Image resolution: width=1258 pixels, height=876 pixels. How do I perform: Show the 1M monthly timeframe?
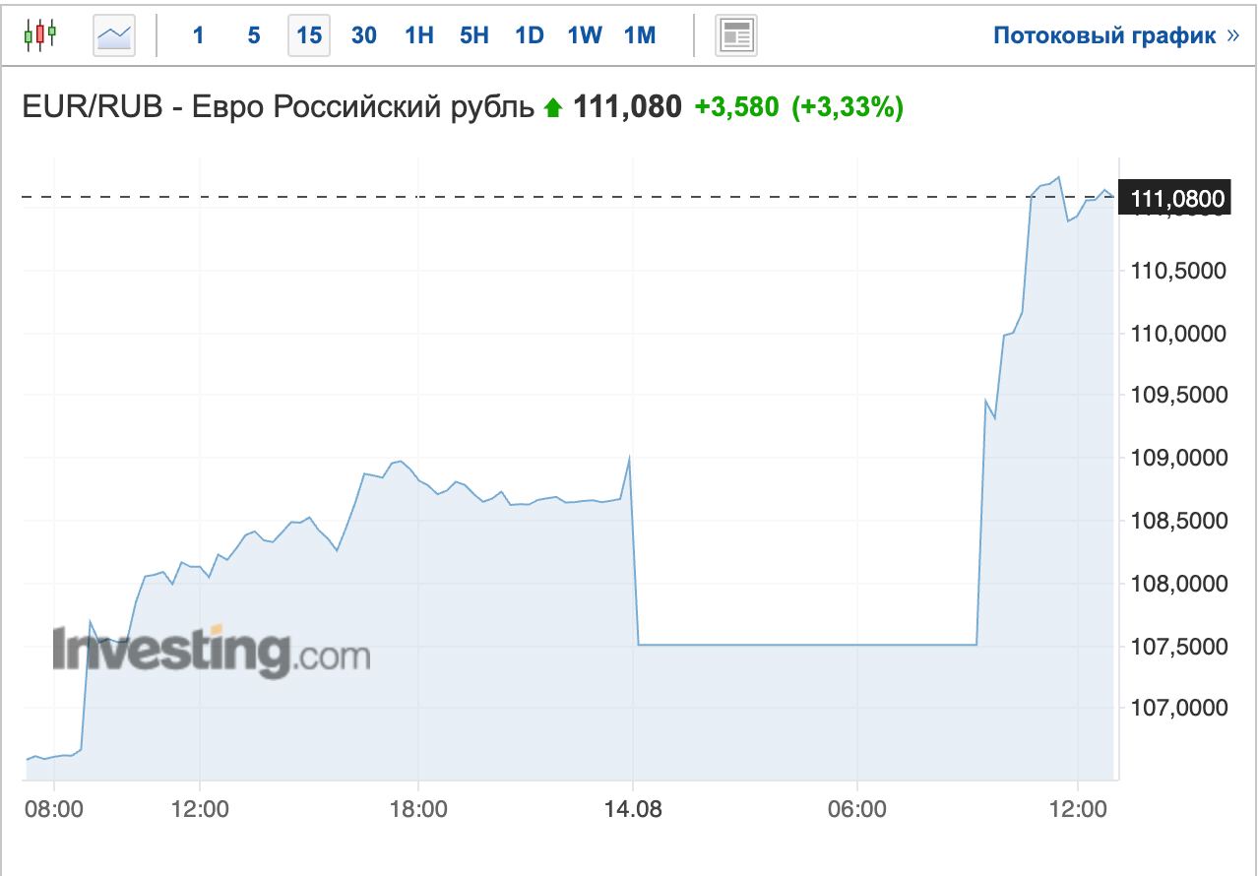click(640, 35)
